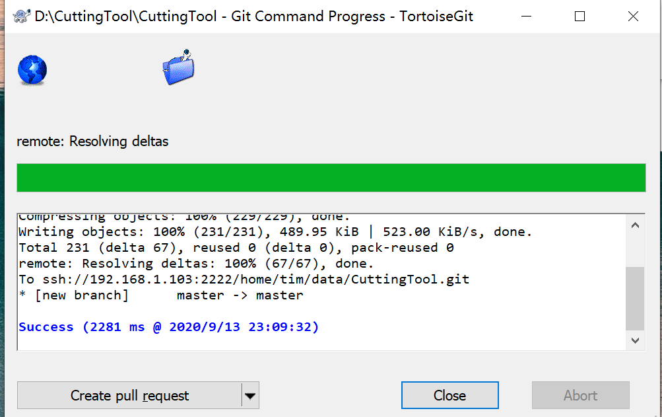Image resolution: width=662 pixels, height=417 pixels.
Task: Click the green progress bar
Action: point(331,178)
